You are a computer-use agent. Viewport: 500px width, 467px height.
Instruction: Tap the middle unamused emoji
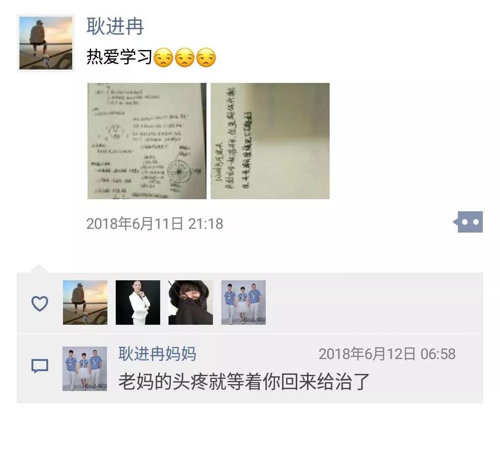185,57
